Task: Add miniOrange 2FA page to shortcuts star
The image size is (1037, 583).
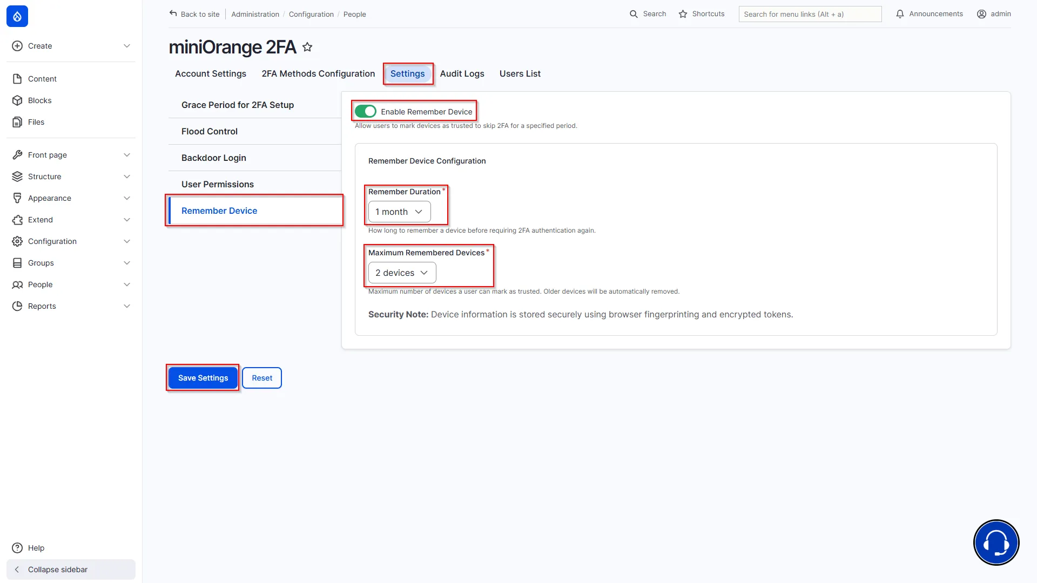Action: pos(307,47)
